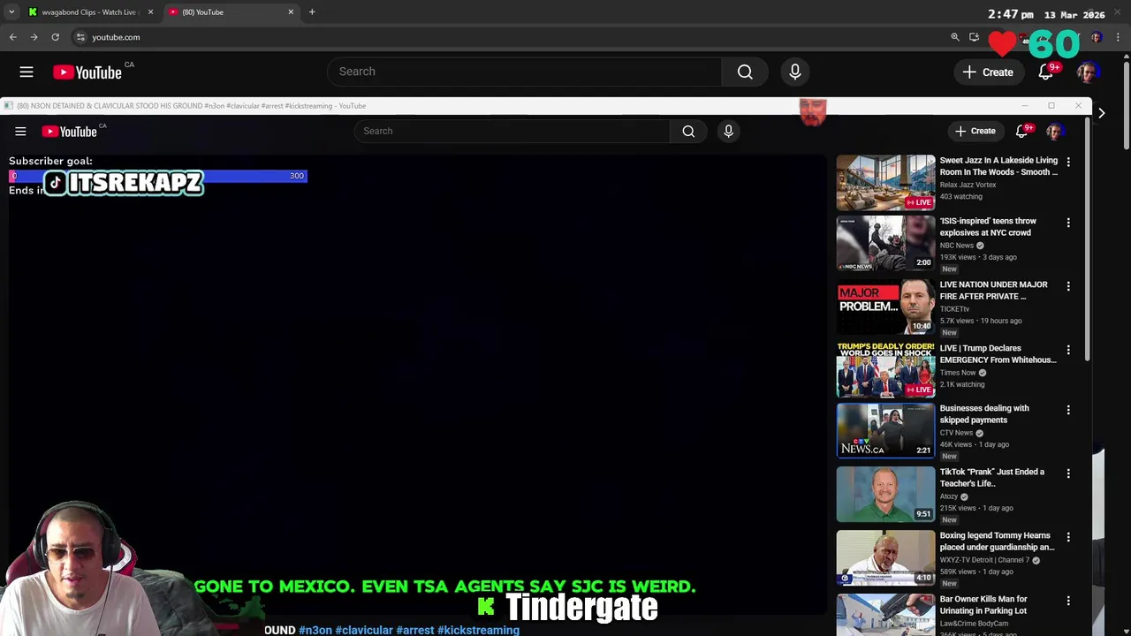Click the subscriber goal progress bar
This screenshot has height=636, width=1131.
click(158, 176)
